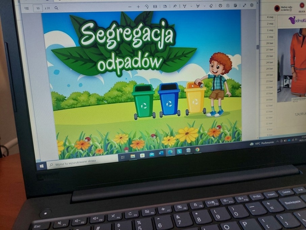Screen dimensions: 306x230
Task: Toggle the Highlight tool
Action: 198,6
